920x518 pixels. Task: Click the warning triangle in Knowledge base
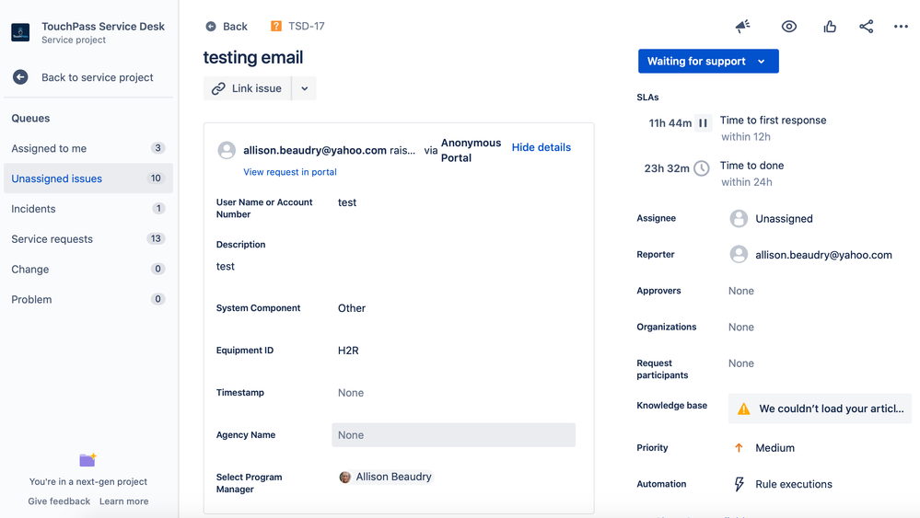pos(743,409)
